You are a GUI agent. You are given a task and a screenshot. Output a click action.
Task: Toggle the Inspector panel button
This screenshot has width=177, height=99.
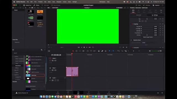pyautogui.click(x=156, y=5)
